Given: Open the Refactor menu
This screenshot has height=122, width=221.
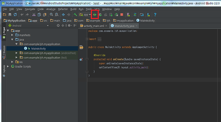Looking at the screenshot, I should pos(63,9).
